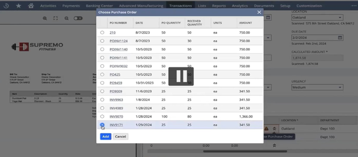
Task: Open the Customization menu
Action: tap(309, 6)
